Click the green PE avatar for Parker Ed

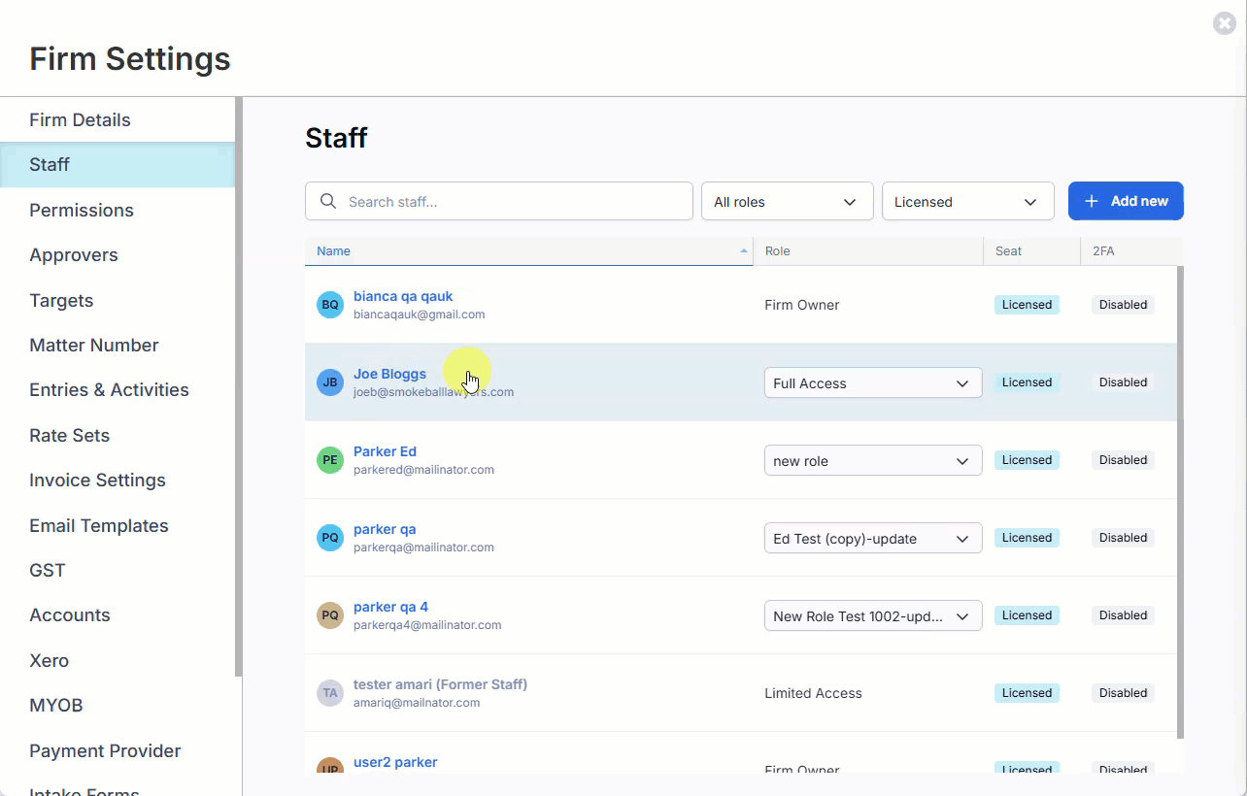(330, 460)
